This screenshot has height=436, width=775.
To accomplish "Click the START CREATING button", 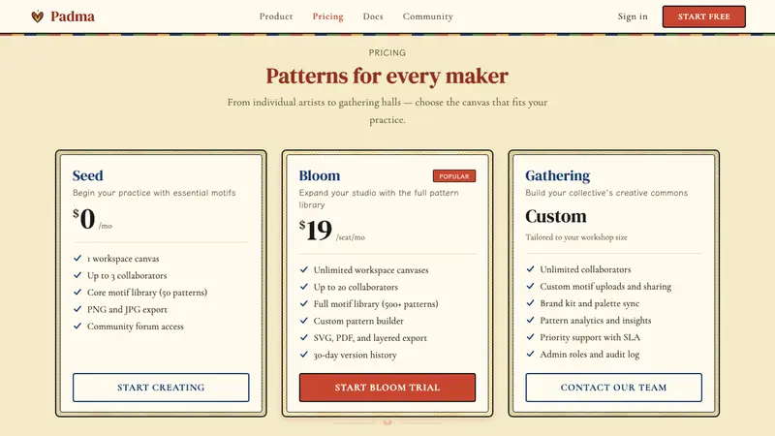I will pos(161,388).
